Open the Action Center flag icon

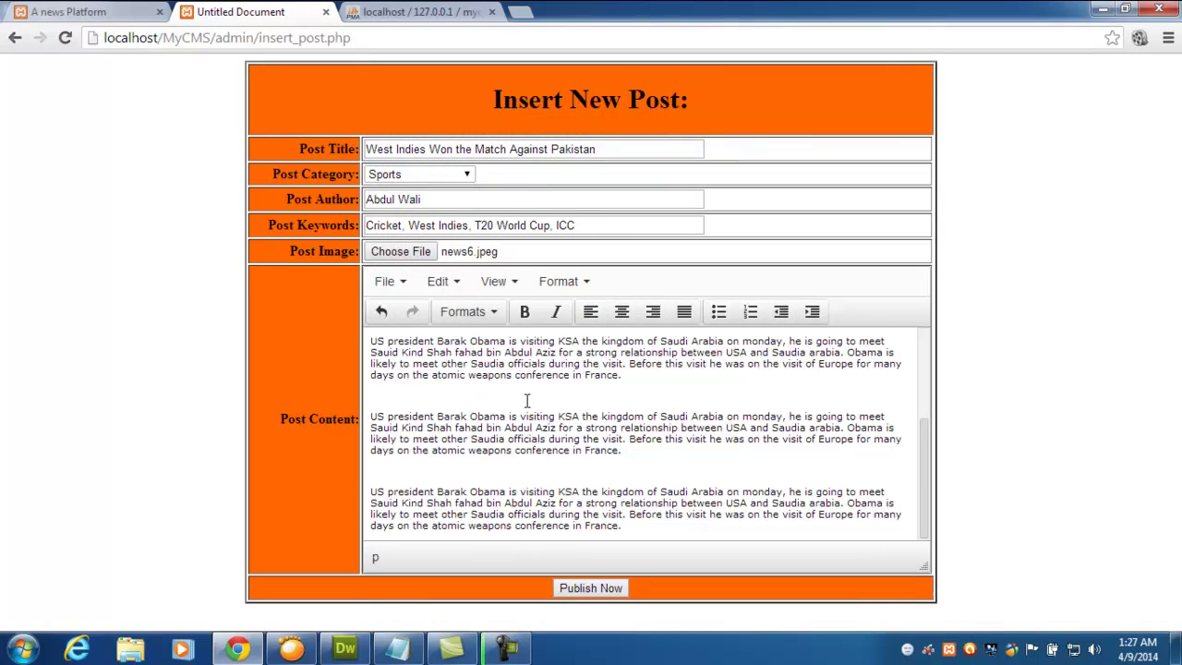(x=1031, y=649)
